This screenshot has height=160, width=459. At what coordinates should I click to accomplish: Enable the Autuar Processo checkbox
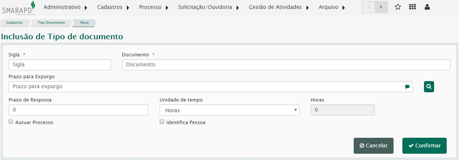click(x=11, y=122)
